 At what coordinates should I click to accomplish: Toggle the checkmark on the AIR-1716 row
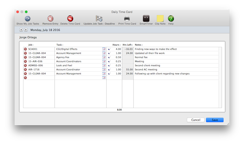(109, 69)
